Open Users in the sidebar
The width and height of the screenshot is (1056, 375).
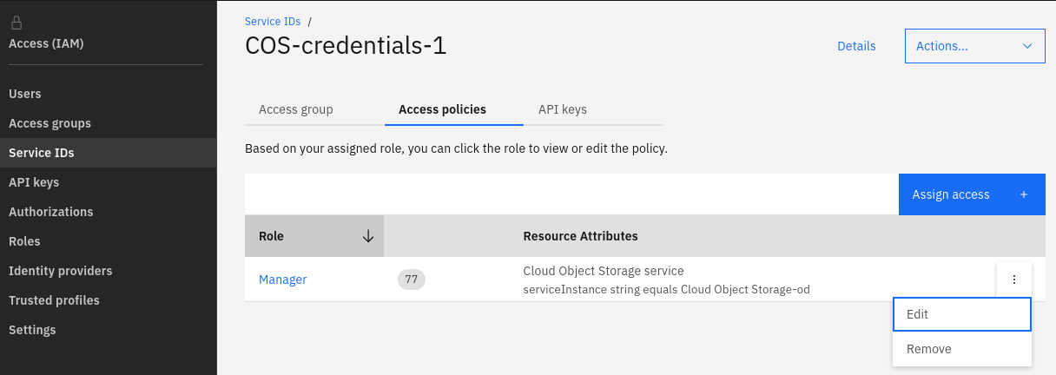pyautogui.click(x=25, y=94)
